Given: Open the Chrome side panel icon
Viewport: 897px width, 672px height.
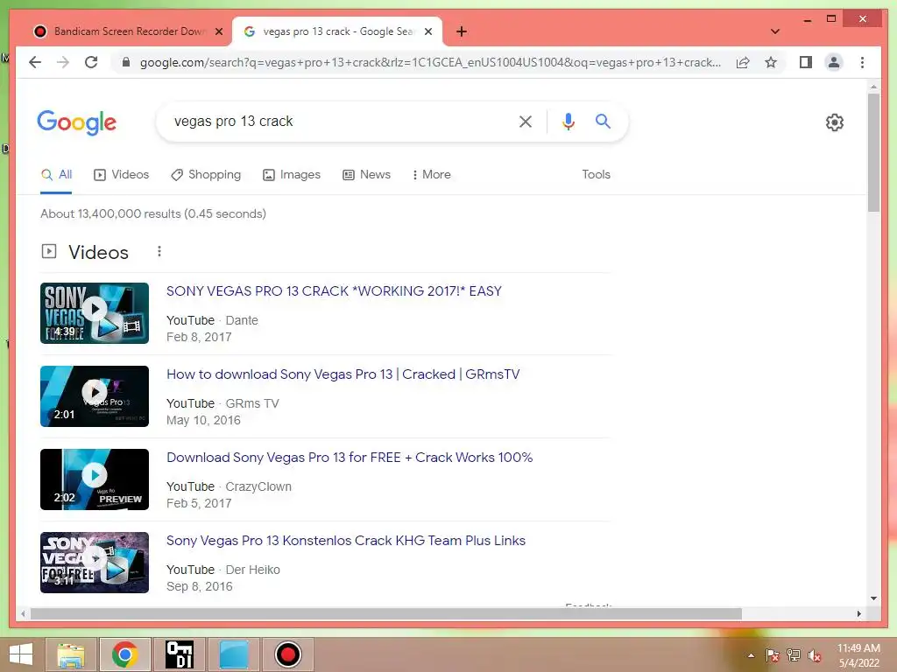Looking at the screenshot, I should 806,62.
